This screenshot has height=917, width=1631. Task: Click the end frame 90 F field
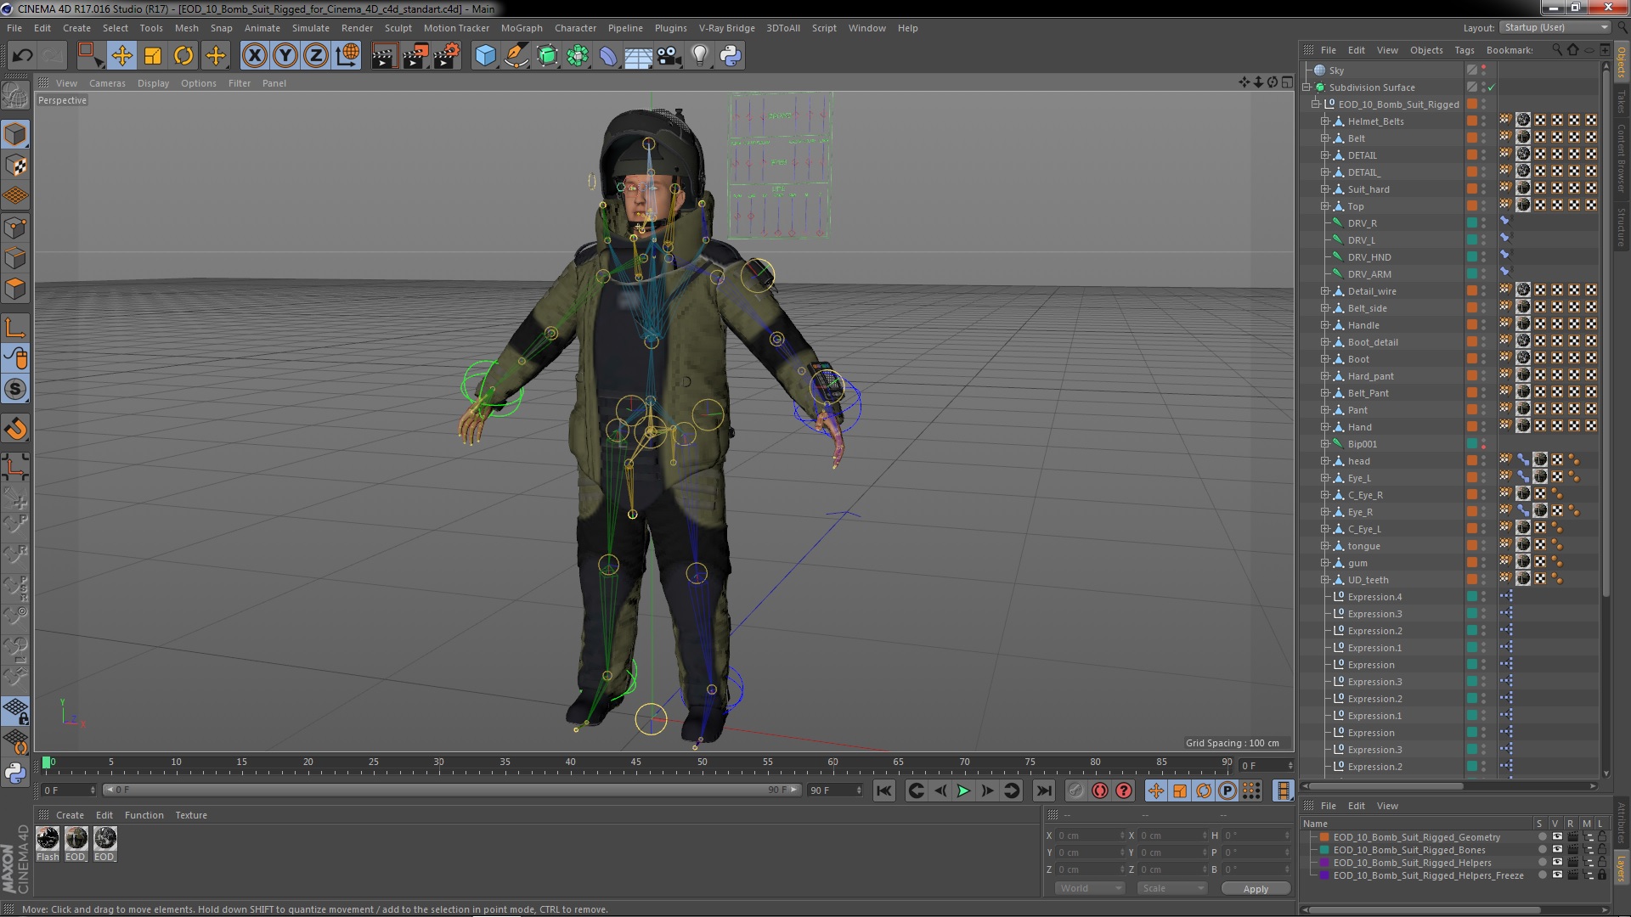click(x=834, y=790)
